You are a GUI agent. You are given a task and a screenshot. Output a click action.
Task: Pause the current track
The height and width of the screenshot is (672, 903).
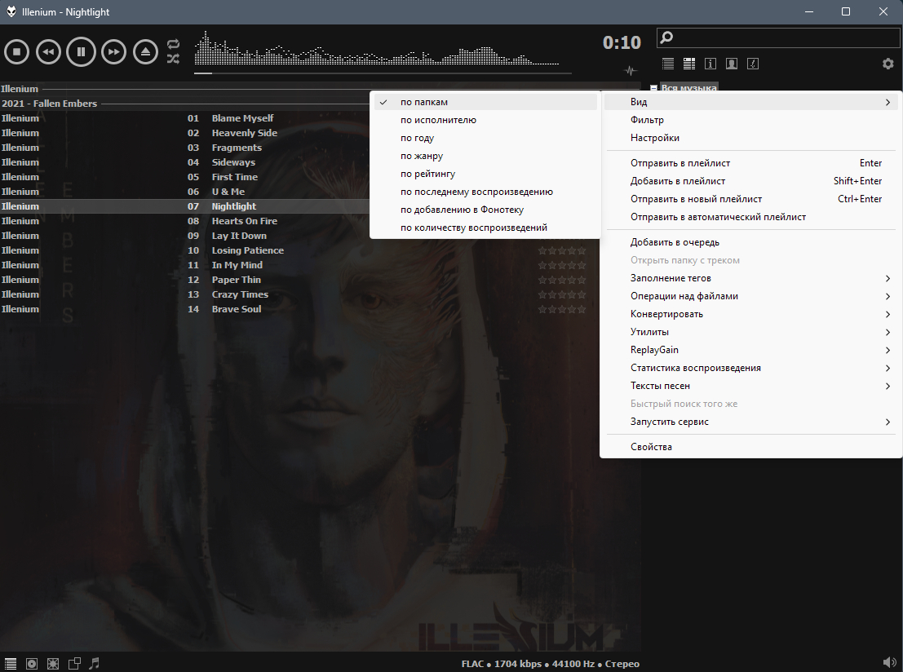[x=82, y=52]
